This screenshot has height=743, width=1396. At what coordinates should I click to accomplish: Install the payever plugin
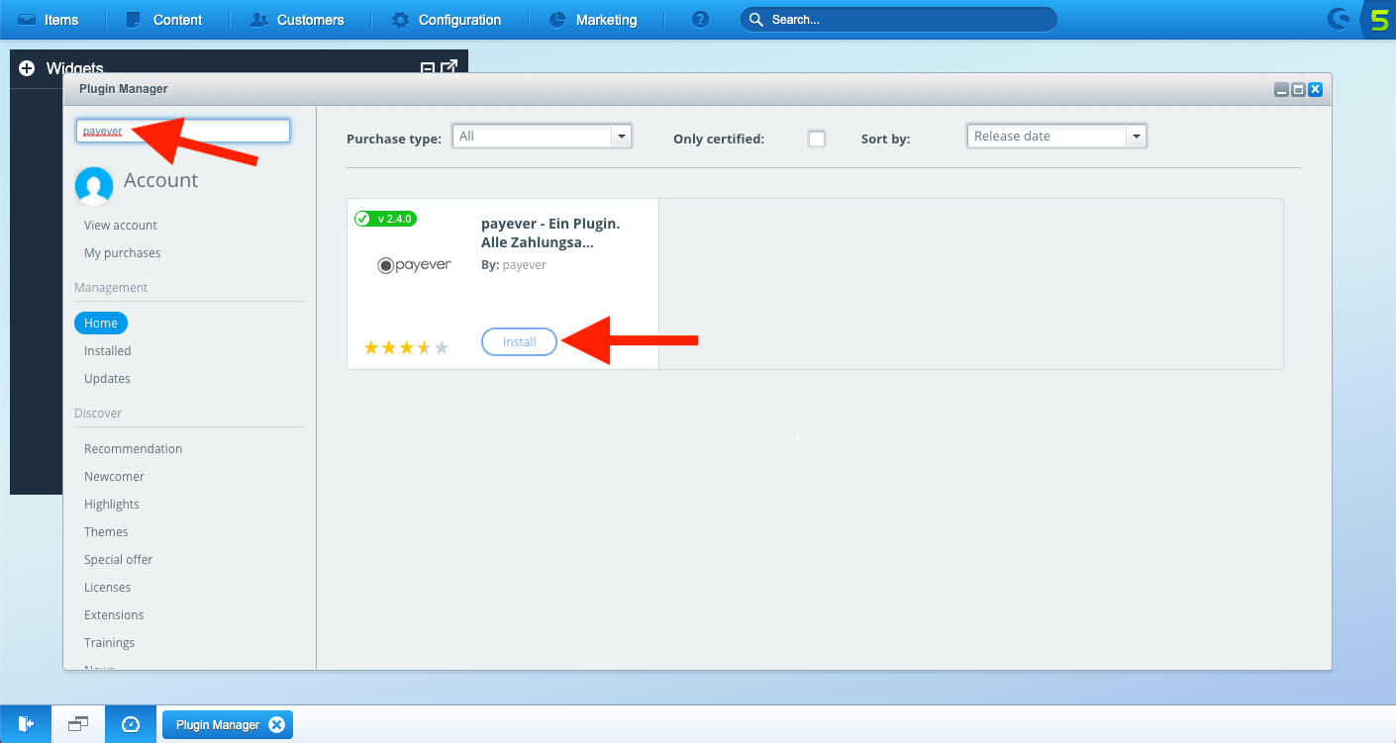coord(520,341)
